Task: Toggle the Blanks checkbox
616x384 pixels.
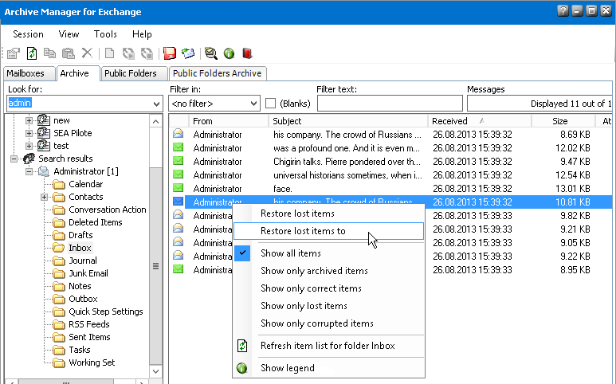Action: 271,104
